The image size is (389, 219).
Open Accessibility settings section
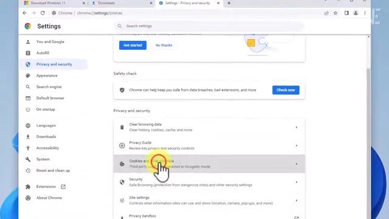[x=47, y=148]
